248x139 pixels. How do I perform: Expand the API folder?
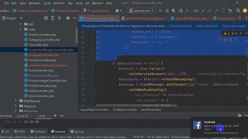coord(21,24)
